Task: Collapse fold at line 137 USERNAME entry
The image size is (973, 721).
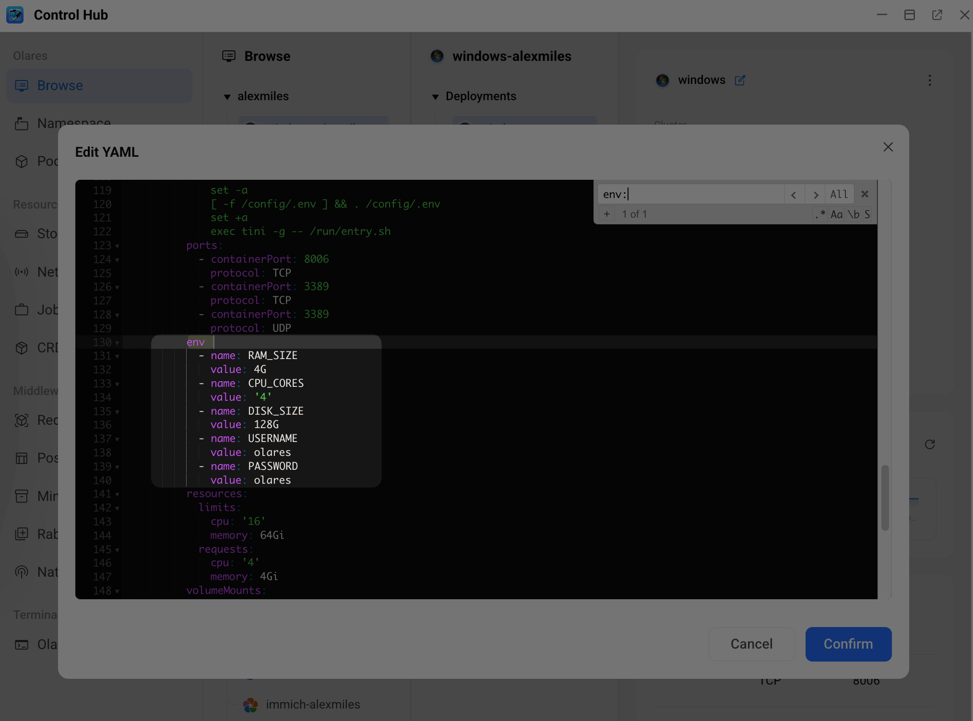Action: click(117, 440)
